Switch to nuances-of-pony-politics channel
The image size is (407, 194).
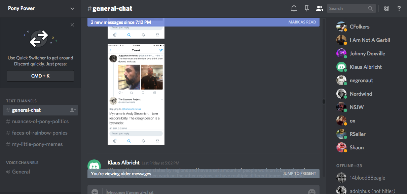pos(40,122)
